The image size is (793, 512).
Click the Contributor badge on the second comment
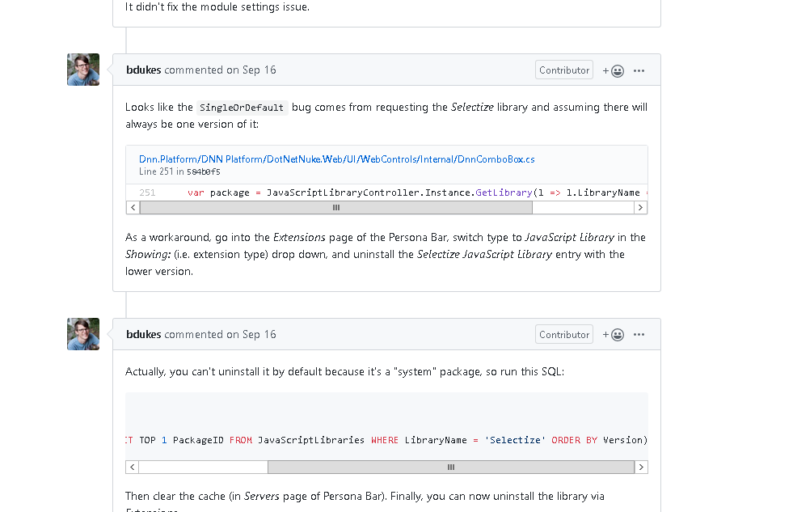(563, 334)
